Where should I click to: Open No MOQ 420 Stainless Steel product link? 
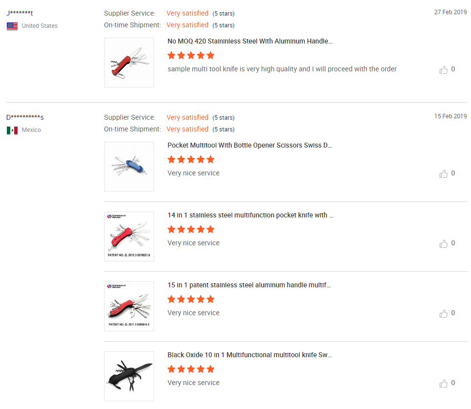click(x=250, y=42)
